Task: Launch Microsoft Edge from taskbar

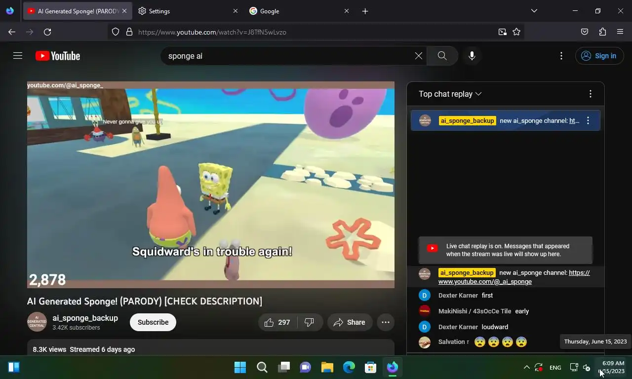Action: [x=349, y=367]
